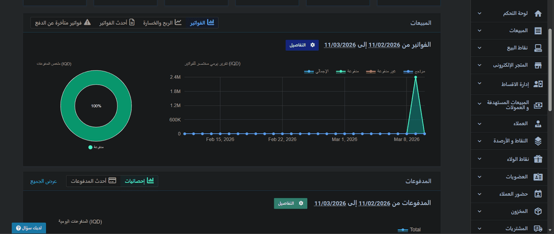
Task: Switch to the الربح والخسارة tab
Action: pos(162,23)
